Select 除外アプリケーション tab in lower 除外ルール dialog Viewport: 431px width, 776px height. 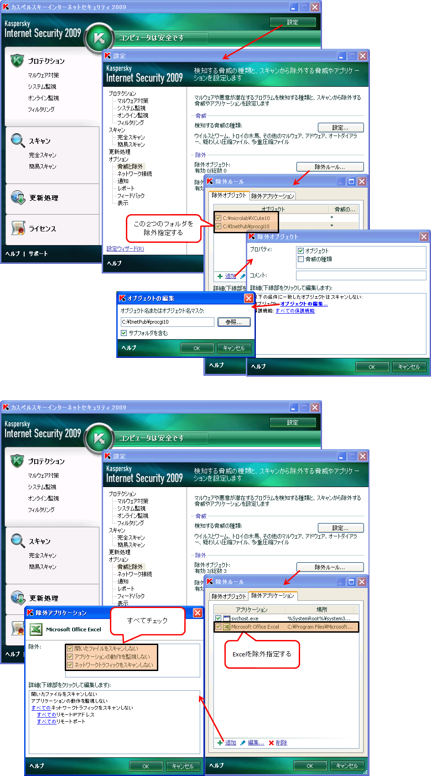click(273, 596)
